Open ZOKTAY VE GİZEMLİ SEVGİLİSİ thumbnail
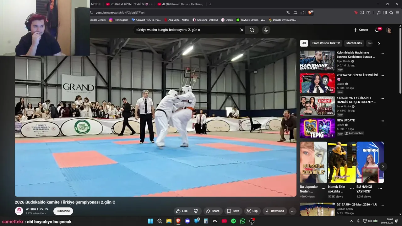 (317, 83)
